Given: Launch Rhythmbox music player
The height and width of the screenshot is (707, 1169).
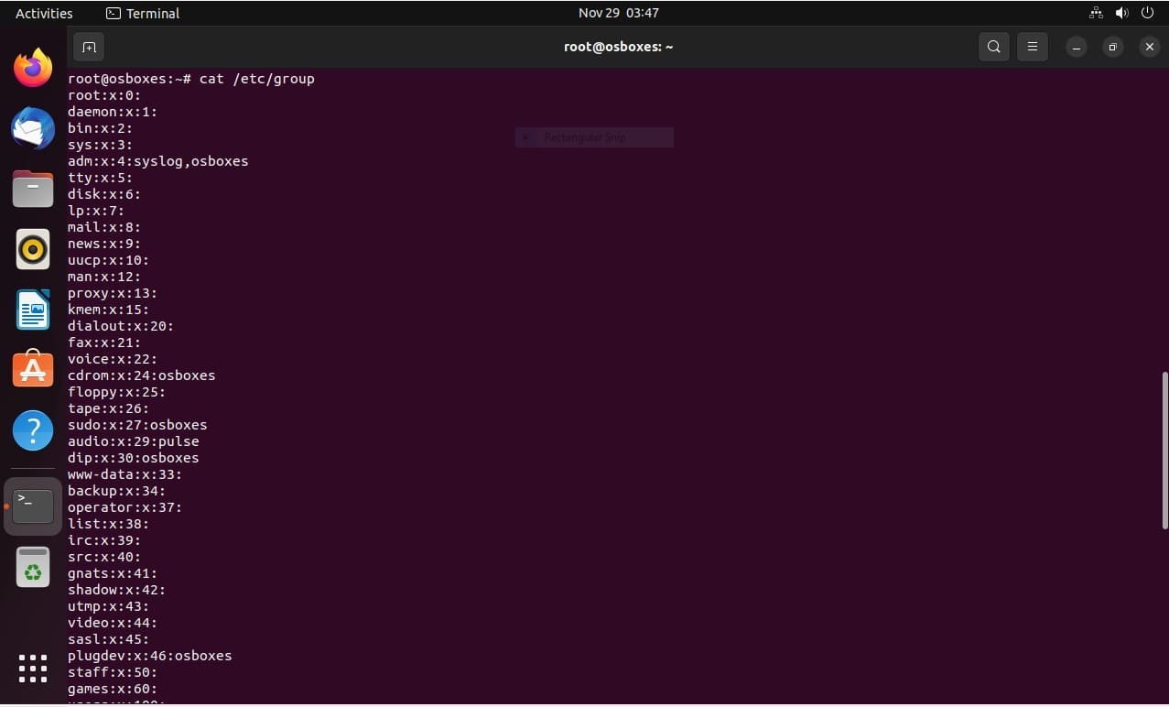Looking at the screenshot, I should pos(33,249).
